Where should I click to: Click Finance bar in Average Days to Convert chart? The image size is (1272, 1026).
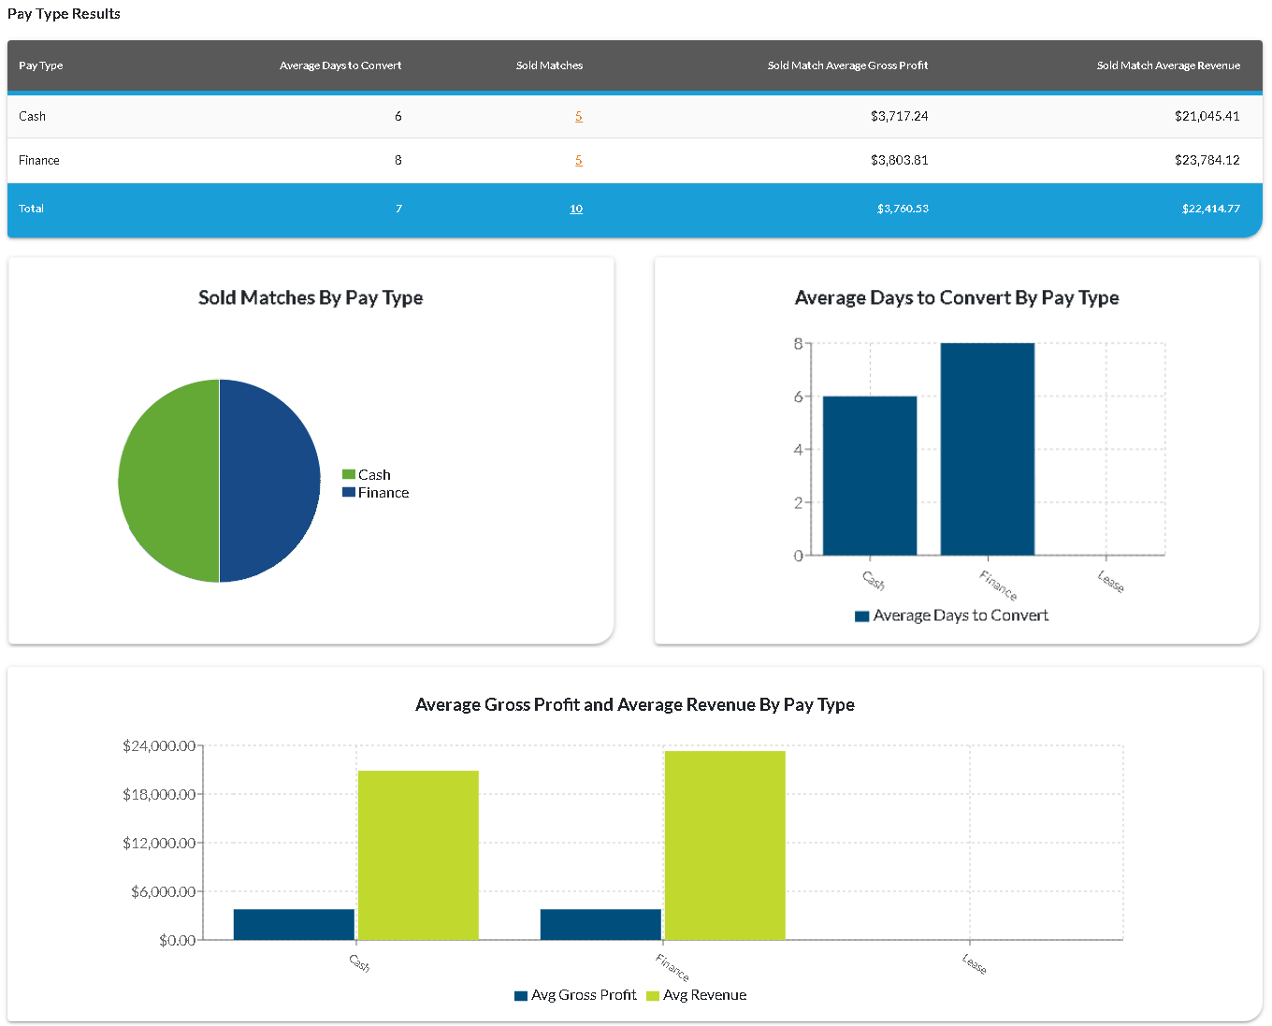click(x=988, y=449)
